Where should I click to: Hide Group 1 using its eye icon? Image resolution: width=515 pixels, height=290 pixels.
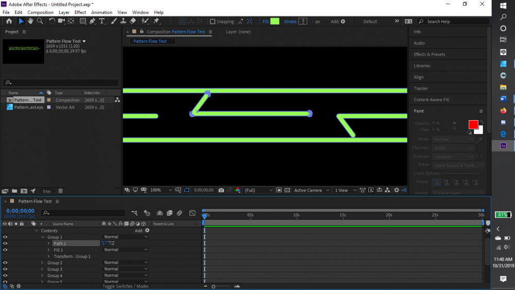tap(5, 237)
